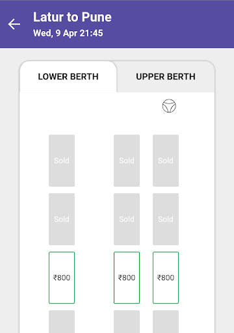The height and width of the screenshot is (333, 234).
Task: Click the Latur to Pune route title
Action: coord(72,17)
